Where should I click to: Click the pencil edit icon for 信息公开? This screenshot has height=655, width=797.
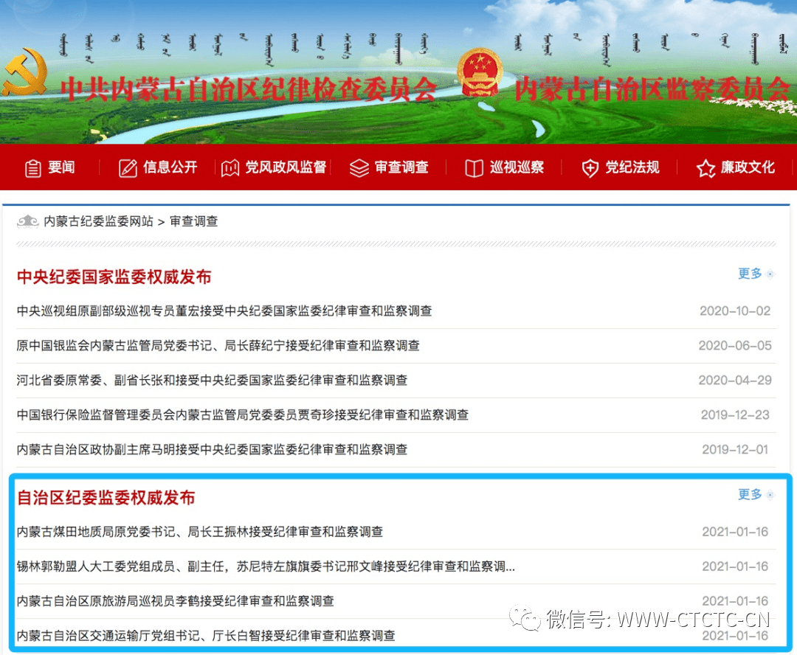point(128,168)
